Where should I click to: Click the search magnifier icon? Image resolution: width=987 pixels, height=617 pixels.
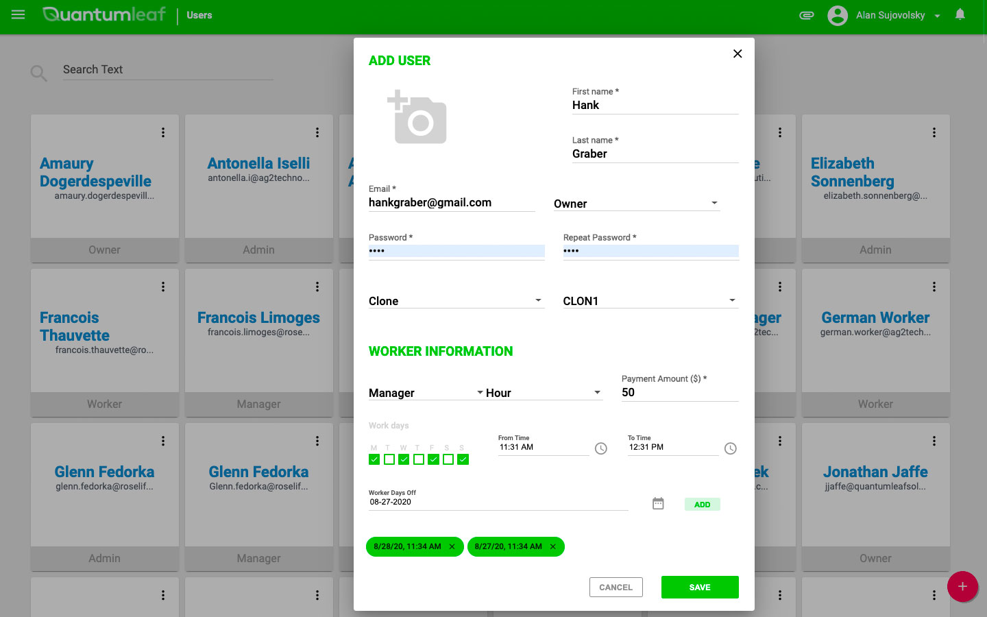point(38,73)
